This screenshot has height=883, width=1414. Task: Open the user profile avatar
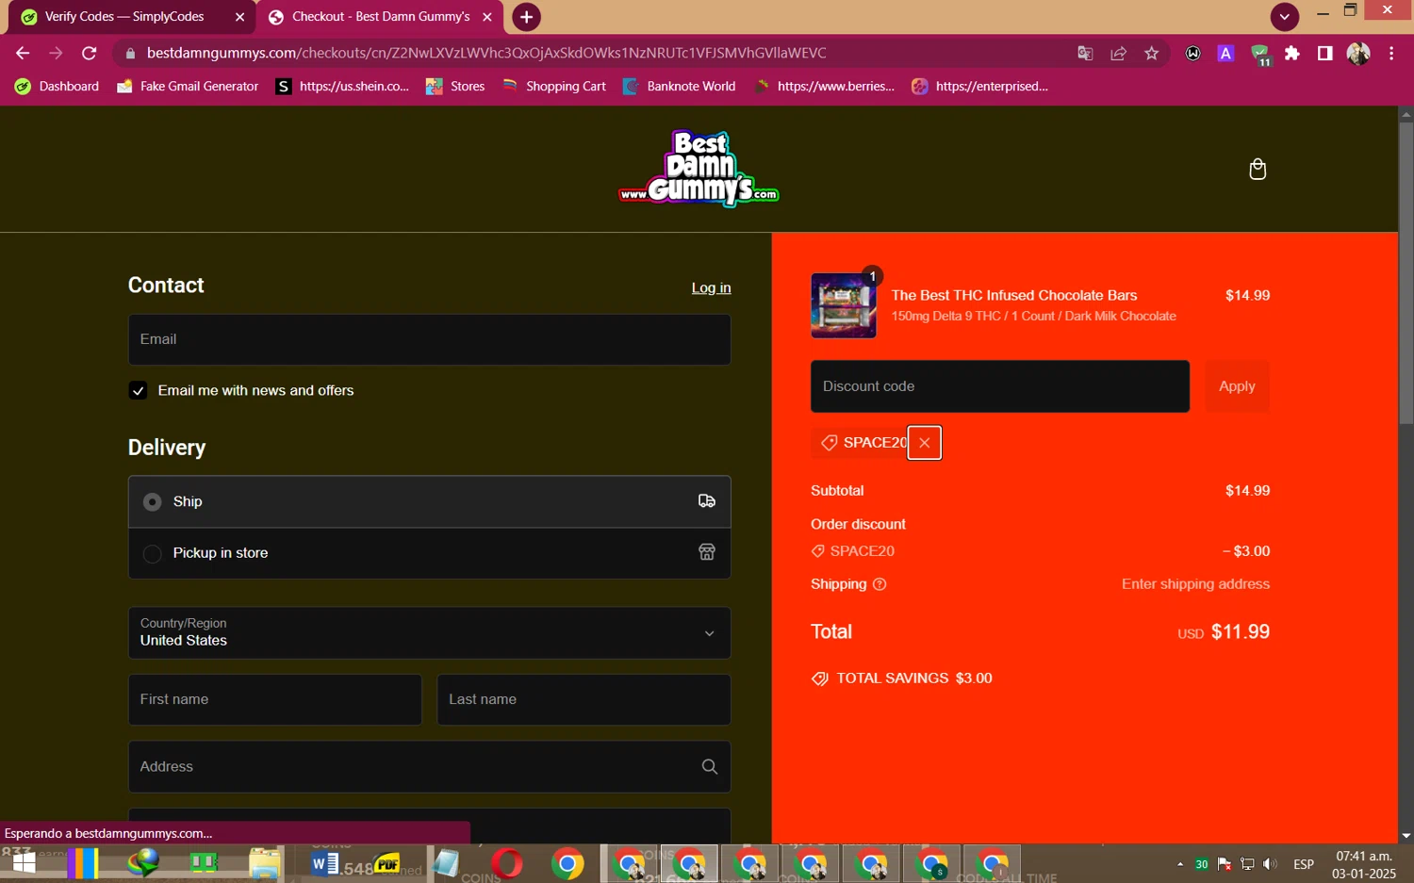click(1358, 54)
